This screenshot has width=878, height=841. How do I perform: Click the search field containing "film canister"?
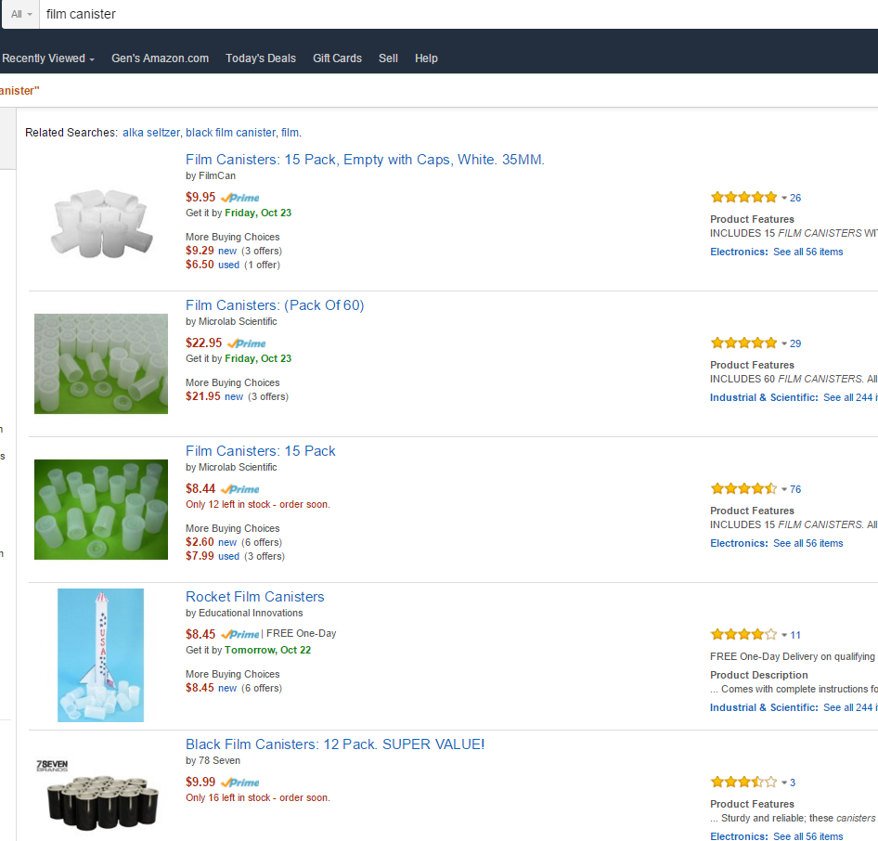(x=371, y=15)
